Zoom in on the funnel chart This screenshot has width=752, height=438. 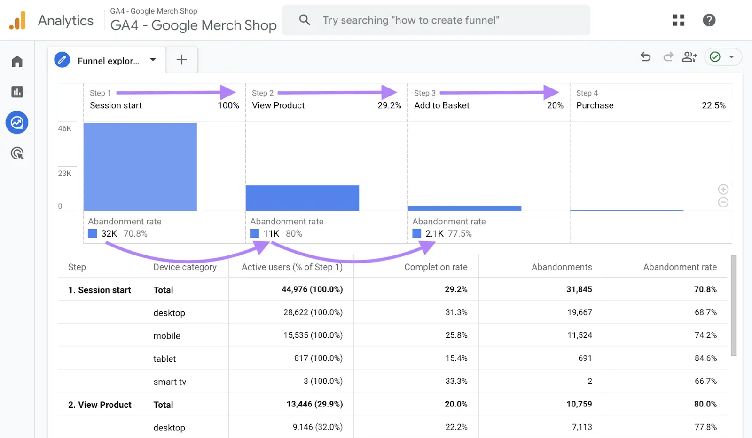(723, 189)
